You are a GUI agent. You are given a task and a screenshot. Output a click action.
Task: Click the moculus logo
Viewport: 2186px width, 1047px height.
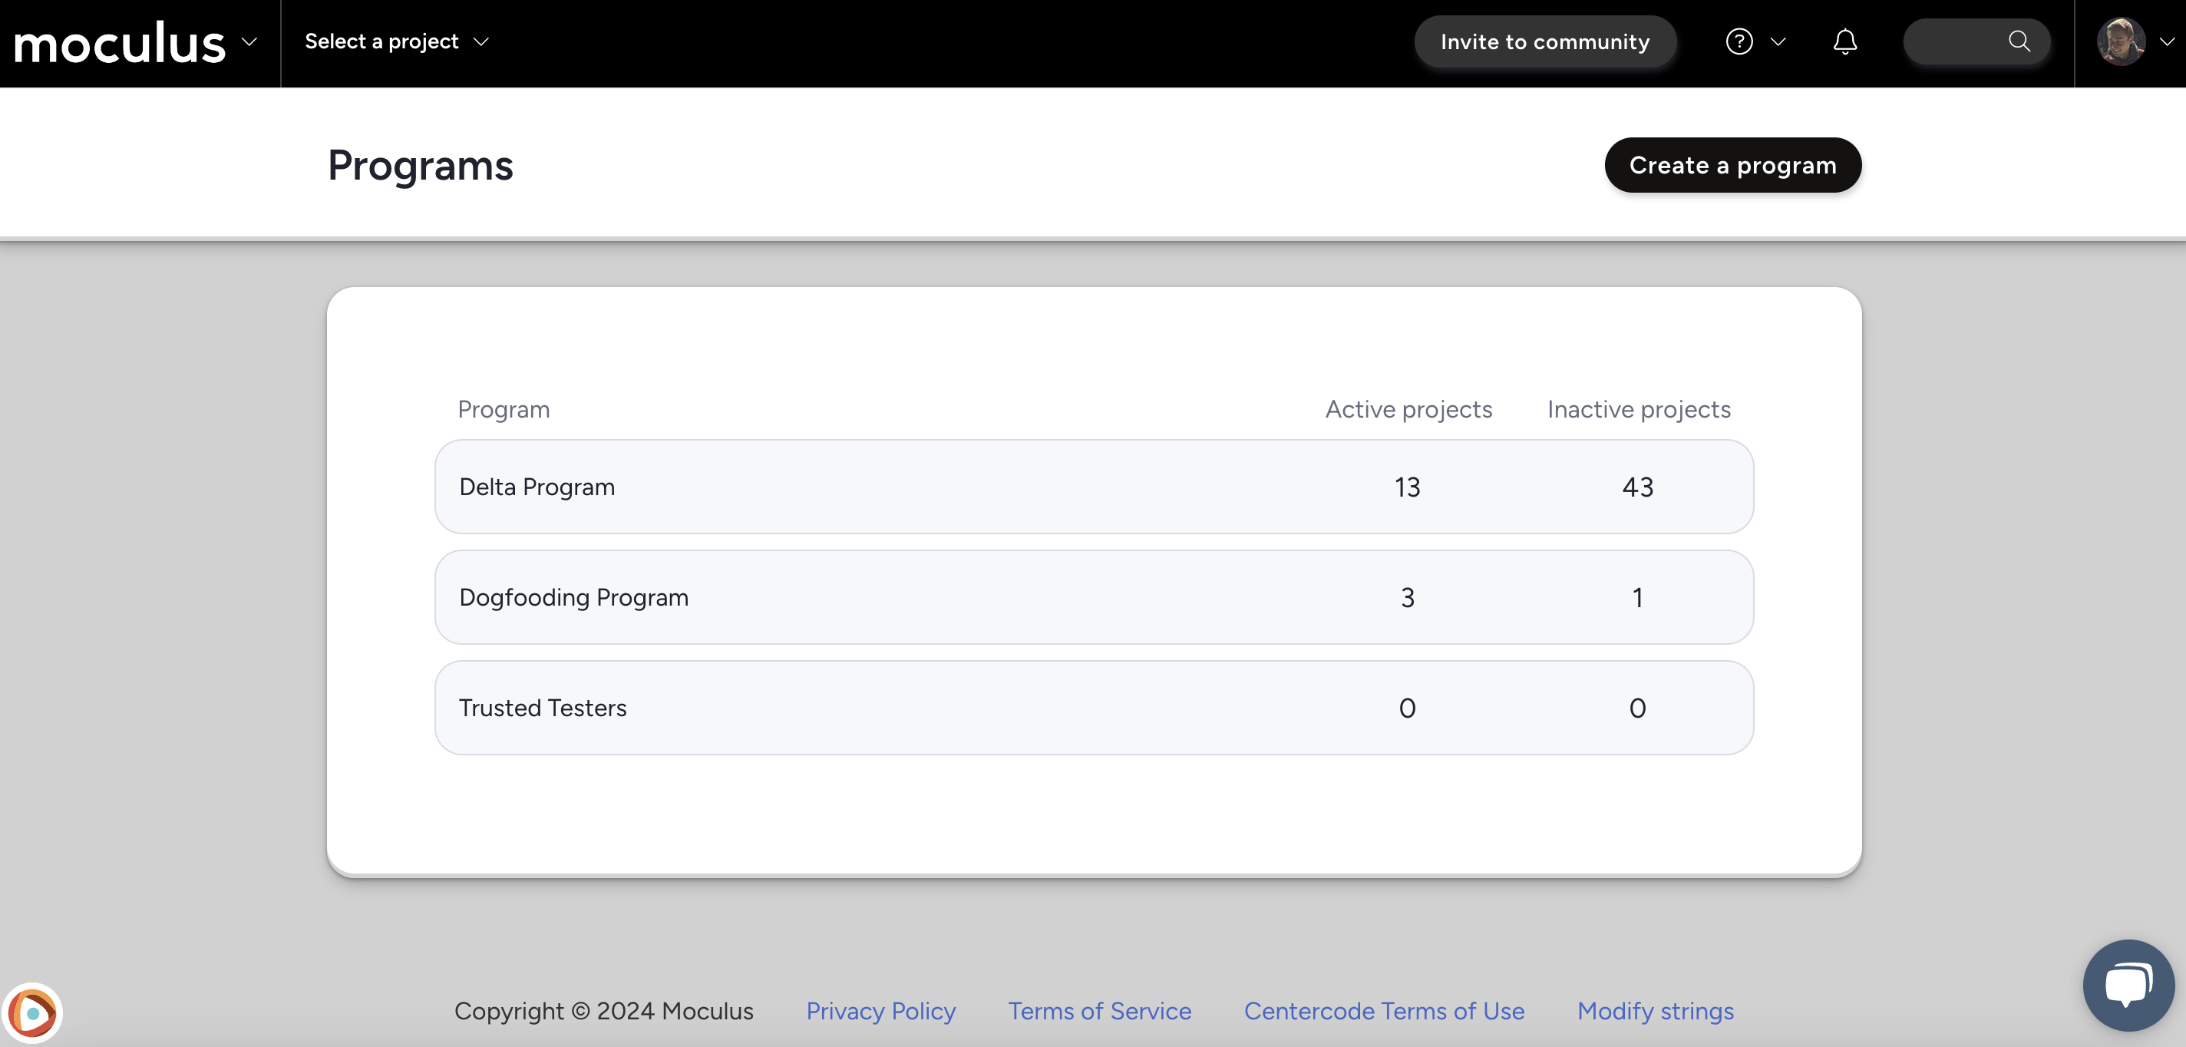120,42
